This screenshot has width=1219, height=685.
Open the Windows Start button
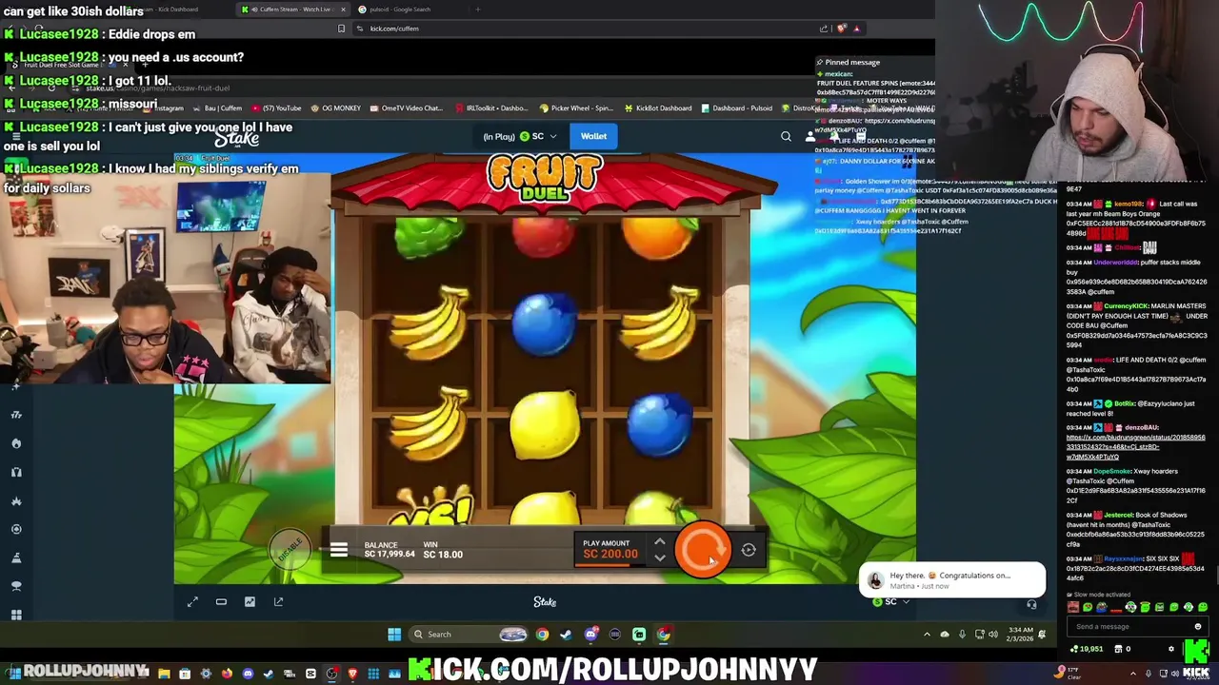tap(394, 635)
